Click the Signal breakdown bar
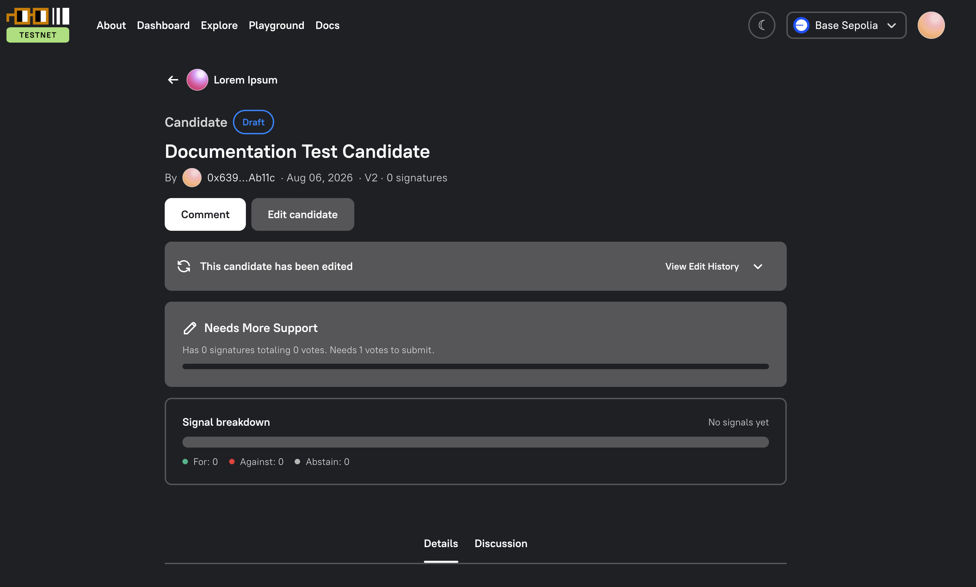976x587 pixels. coord(475,442)
